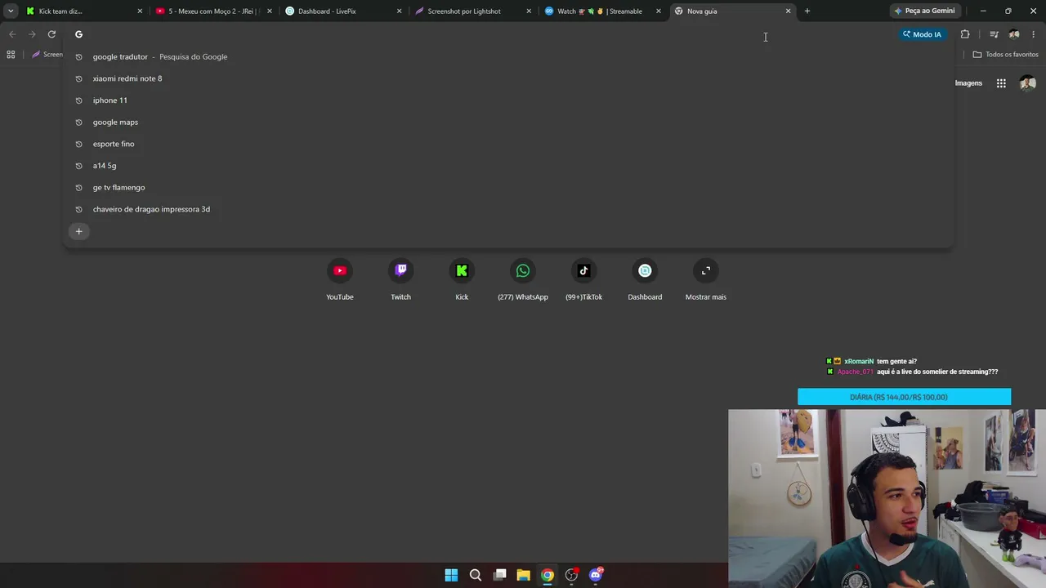The width and height of the screenshot is (1046, 588).
Task: Click the Screenshot bookmark in bookmarks bar
Action: coord(47,55)
